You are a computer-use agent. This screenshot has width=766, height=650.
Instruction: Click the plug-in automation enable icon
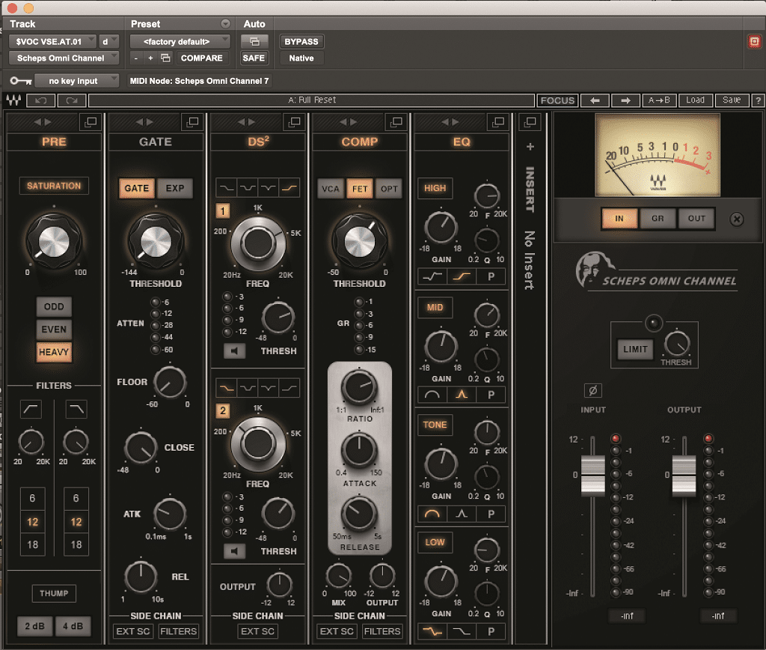(254, 42)
